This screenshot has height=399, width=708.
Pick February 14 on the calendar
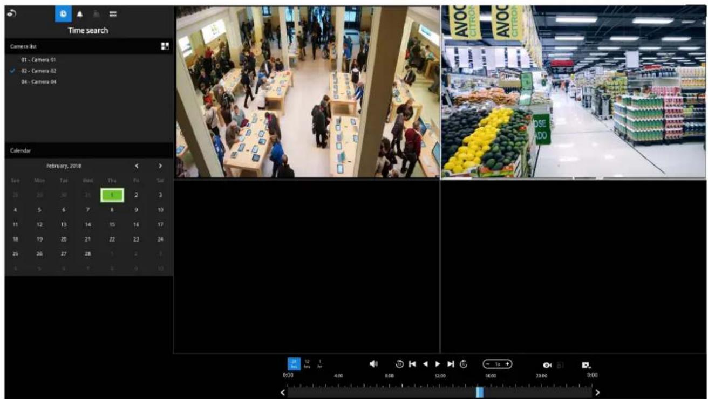click(88, 224)
